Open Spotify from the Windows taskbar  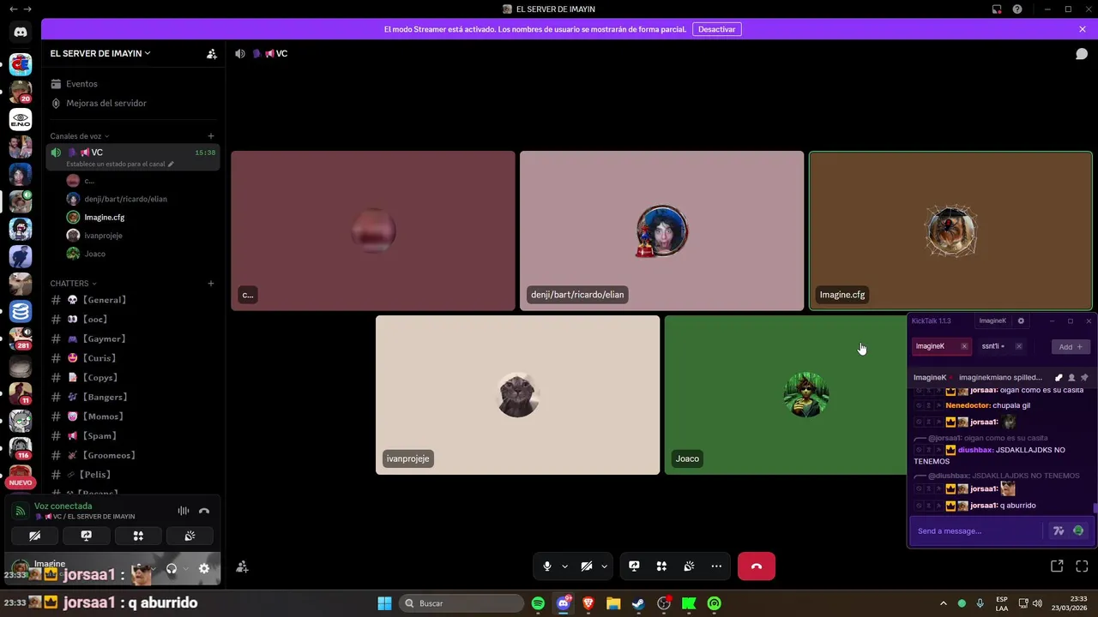[x=538, y=603]
